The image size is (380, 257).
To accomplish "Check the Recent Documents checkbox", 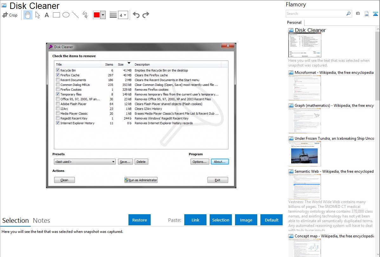I will coord(58,80).
